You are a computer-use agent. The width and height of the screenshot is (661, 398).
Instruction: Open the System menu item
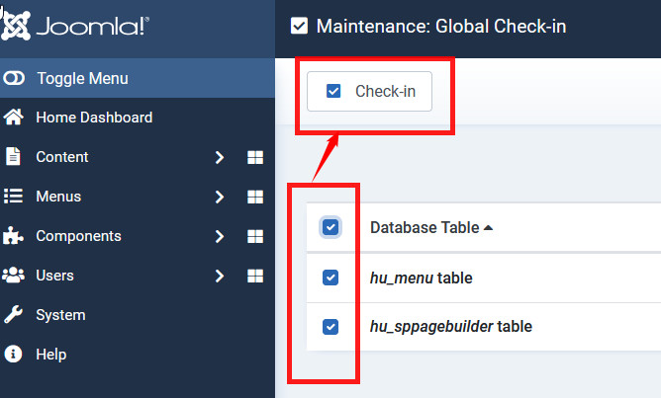point(60,315)
